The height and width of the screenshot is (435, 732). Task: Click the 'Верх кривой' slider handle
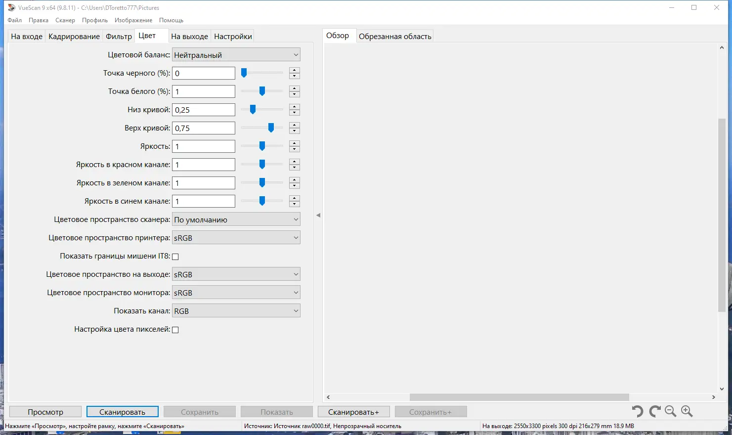271,128
